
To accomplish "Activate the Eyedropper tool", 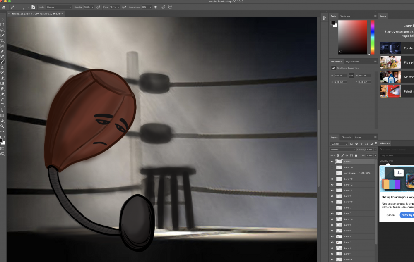I will coord(2,51).
